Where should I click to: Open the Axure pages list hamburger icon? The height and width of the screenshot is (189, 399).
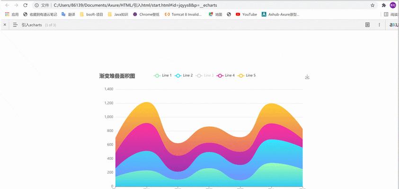tap(16, 25)
